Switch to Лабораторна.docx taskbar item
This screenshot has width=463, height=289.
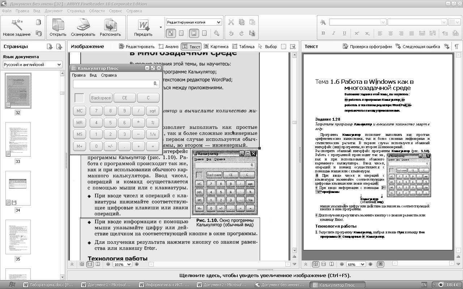(x=49, y=285)
